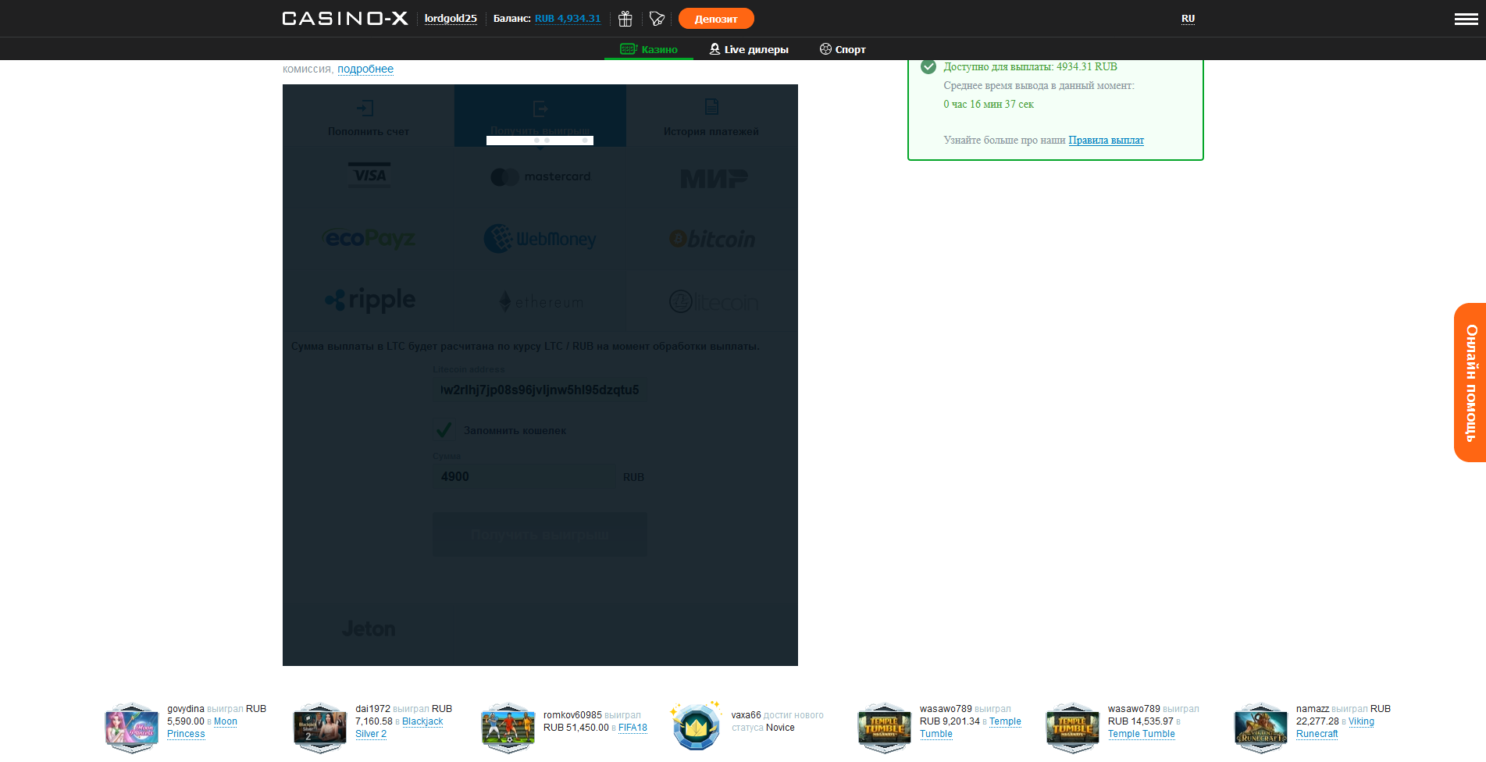The height and width of the screenshot is (762, 1486).
Task: Select the ripple payment method
Action: (x=369, y=301)
